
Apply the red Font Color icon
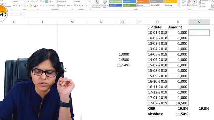click(x=35, y=6)
